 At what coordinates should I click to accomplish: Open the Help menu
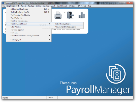click(x=89, y=6)
